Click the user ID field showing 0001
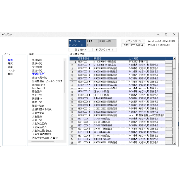The width and height of the screenshot is (179, 179). [92, 41]
